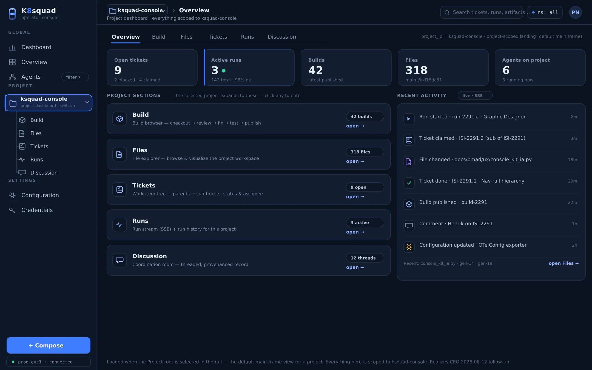
Task: Click open link on the Discussion card
Action: [355, 267]
